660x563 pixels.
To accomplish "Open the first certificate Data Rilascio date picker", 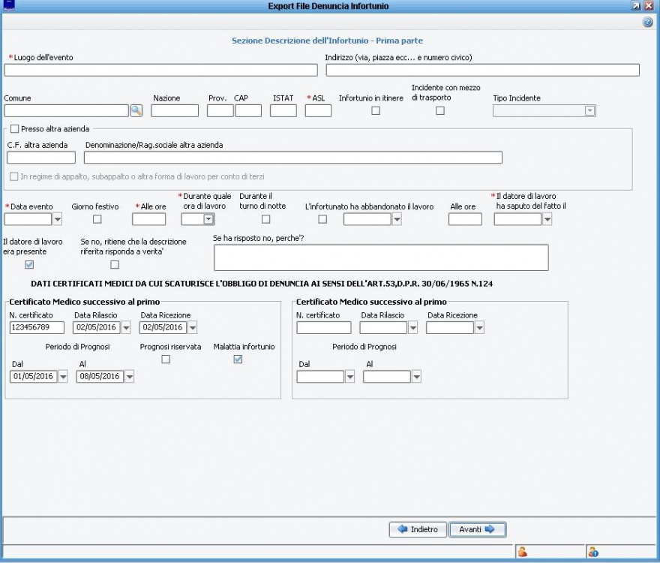I will coord(126,327).
